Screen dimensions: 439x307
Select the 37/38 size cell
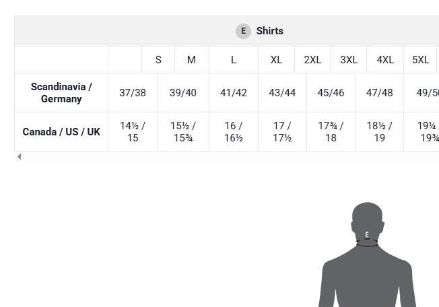(133, 93)
